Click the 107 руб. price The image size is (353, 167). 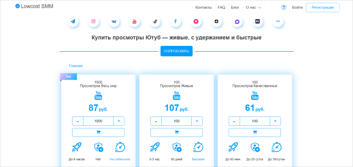click(176, 108)
